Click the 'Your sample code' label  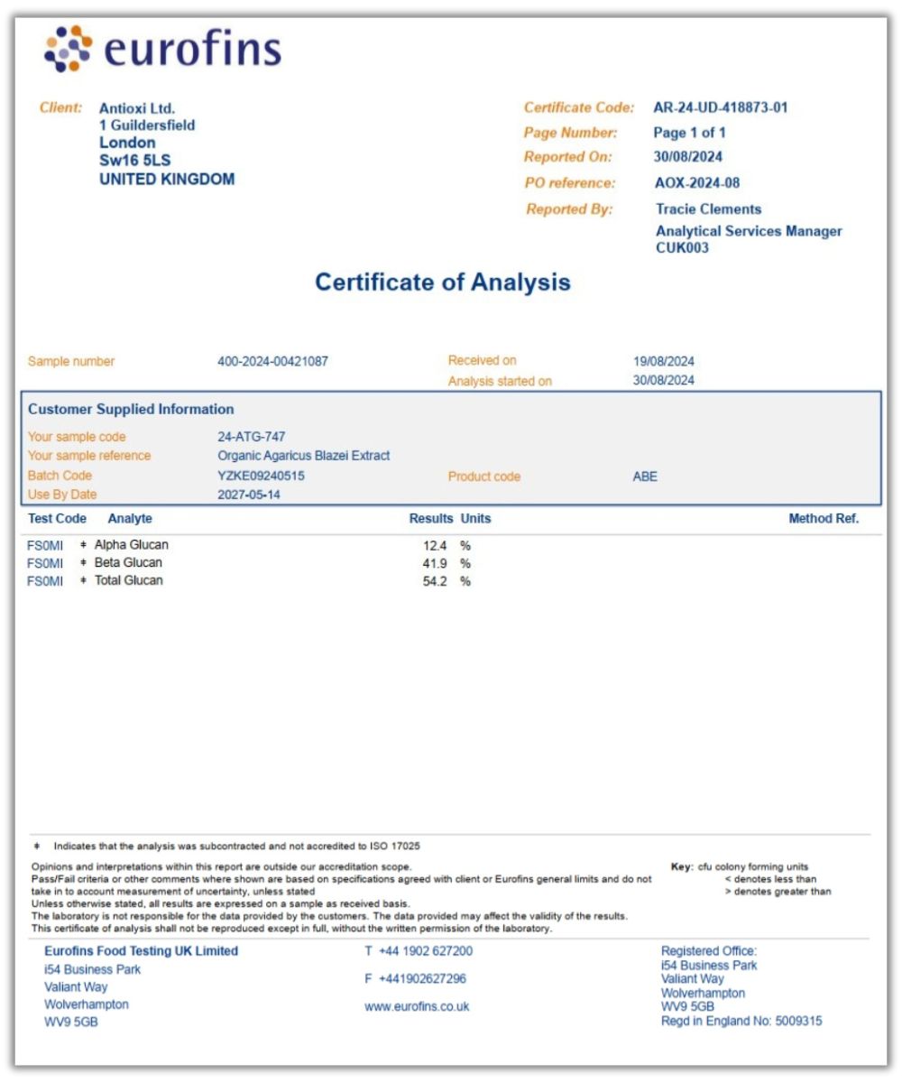tap(77, 437)
